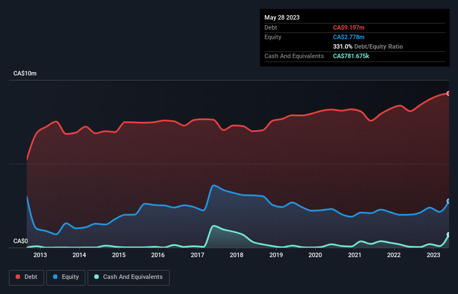Screen dimensions: 458x294
Task: Click the CA$10m y-axis label
Action: click(25, 73)
